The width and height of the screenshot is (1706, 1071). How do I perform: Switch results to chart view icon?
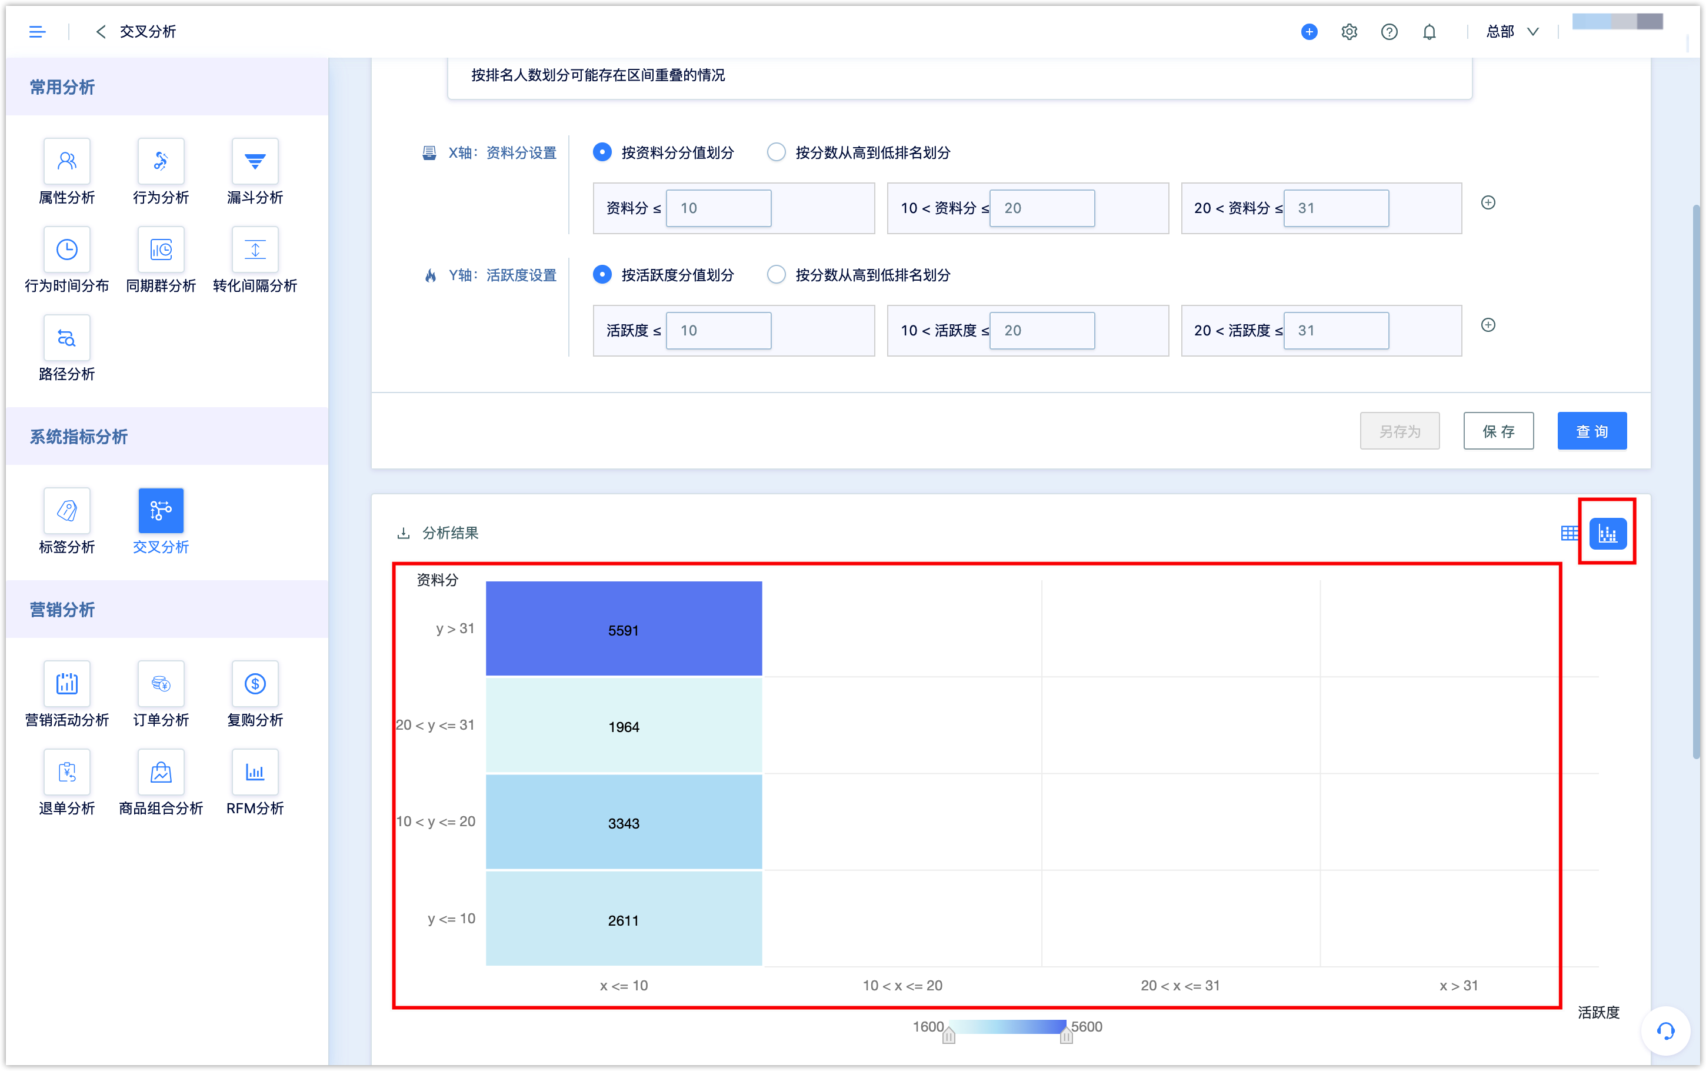[1608, 533]
